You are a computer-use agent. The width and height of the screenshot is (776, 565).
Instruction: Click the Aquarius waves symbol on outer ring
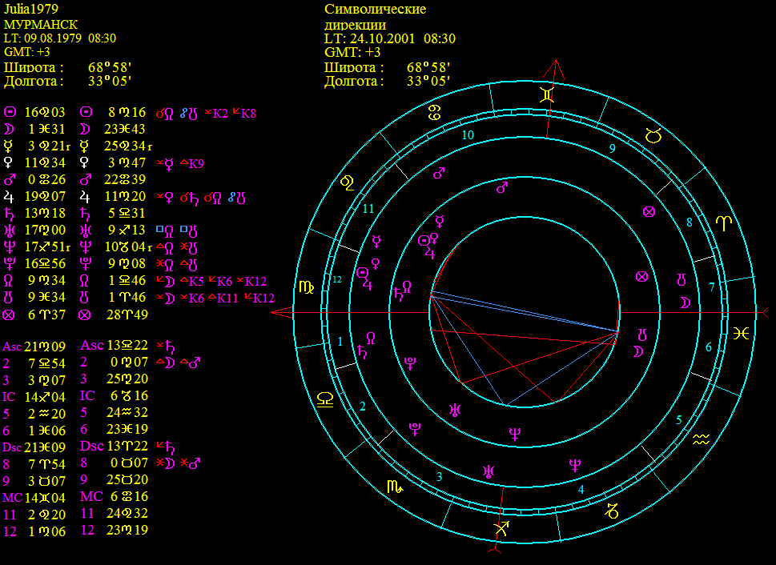(701, 439)
